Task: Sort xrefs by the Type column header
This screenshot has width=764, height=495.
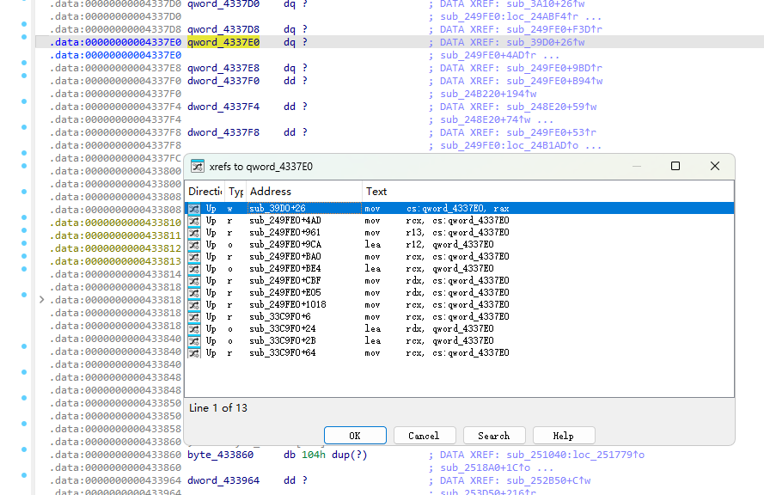Action: (x=235, y=192)
